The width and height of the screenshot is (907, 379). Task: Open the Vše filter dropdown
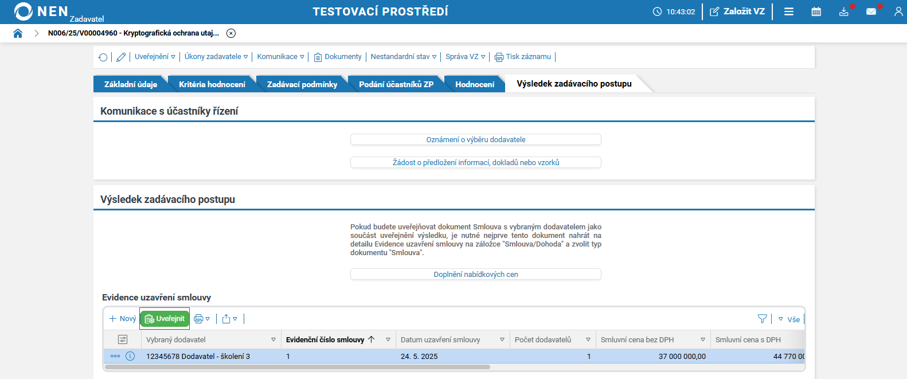point(789,319)
